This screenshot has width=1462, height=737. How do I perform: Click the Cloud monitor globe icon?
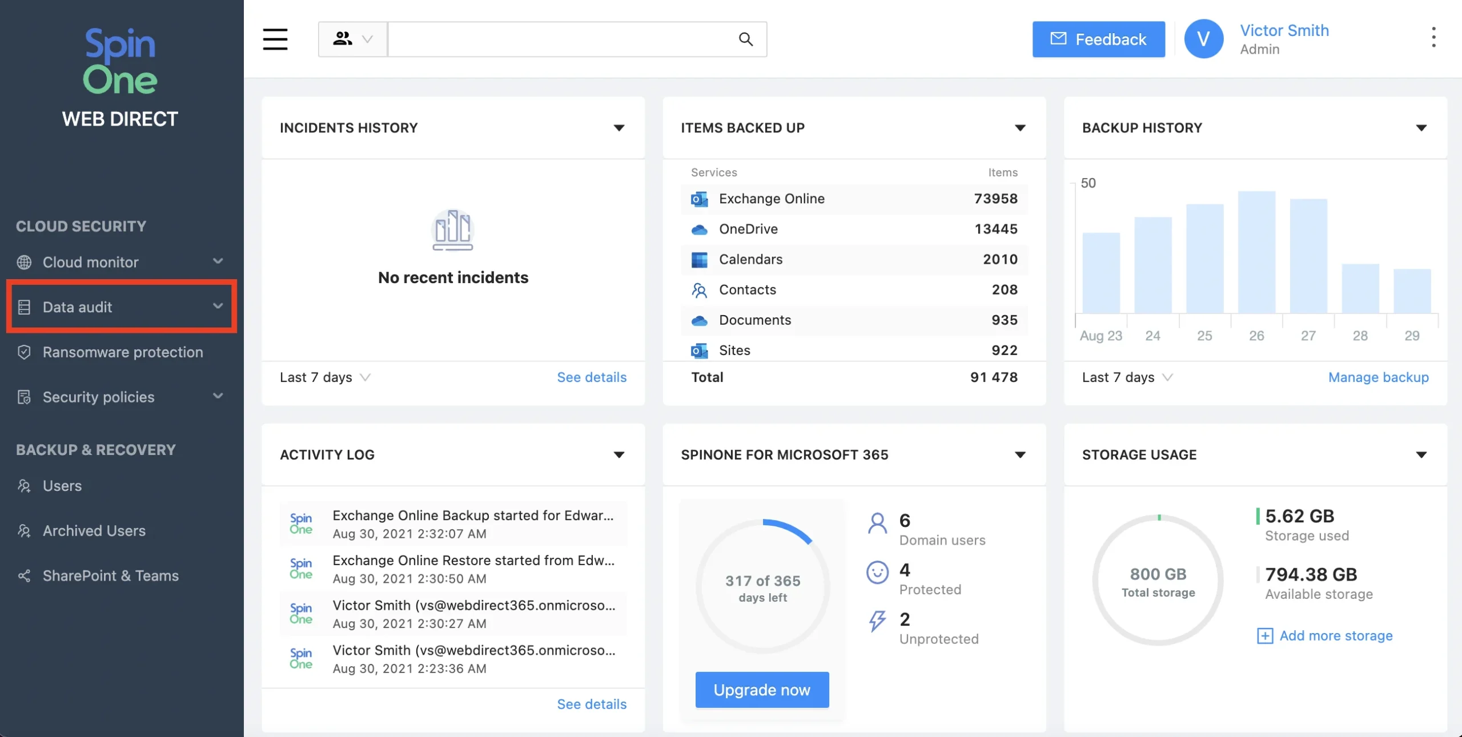(24, 262)
